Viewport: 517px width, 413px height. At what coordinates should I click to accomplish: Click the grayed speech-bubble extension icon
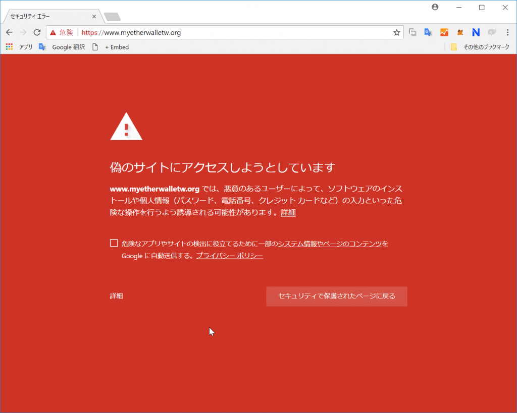pyautogui.click(x=492, y=32)
